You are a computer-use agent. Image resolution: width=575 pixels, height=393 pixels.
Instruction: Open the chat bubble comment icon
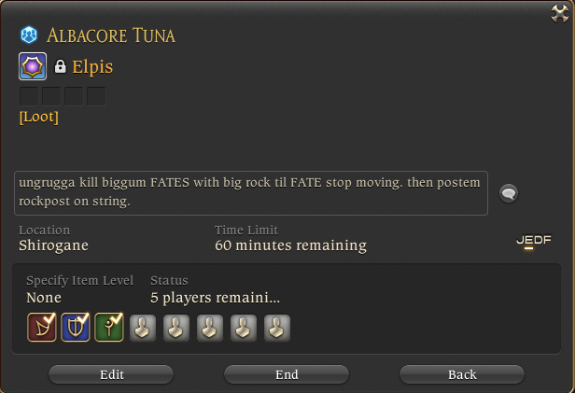point(509,193)
